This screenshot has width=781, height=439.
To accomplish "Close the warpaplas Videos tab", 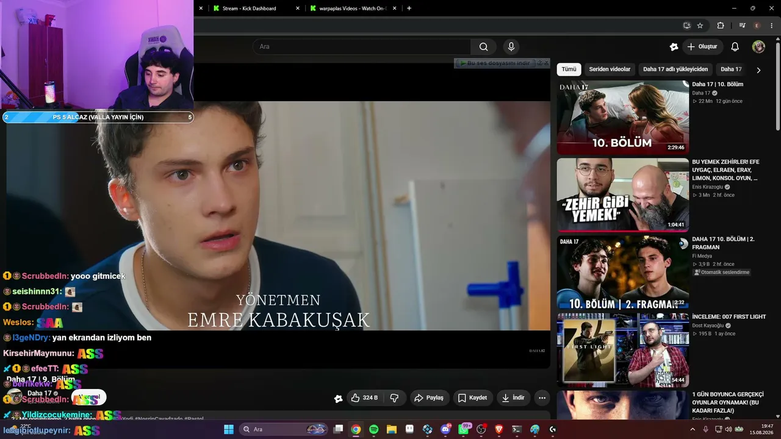I will (x=395, y=9).
